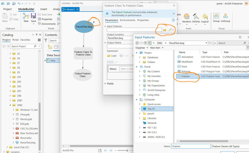Open the Utilities tool icon

coord(196,16)
